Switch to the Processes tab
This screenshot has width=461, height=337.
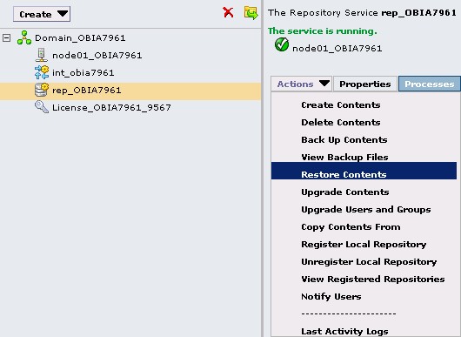(429, 84)
